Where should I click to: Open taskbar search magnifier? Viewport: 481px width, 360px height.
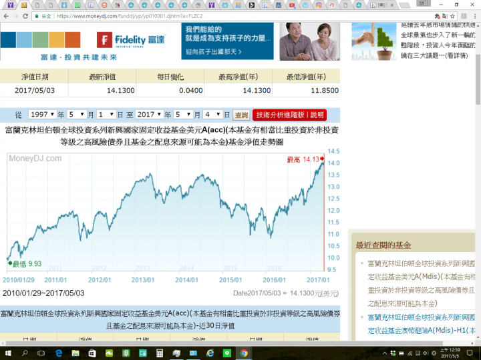(25, 353)
